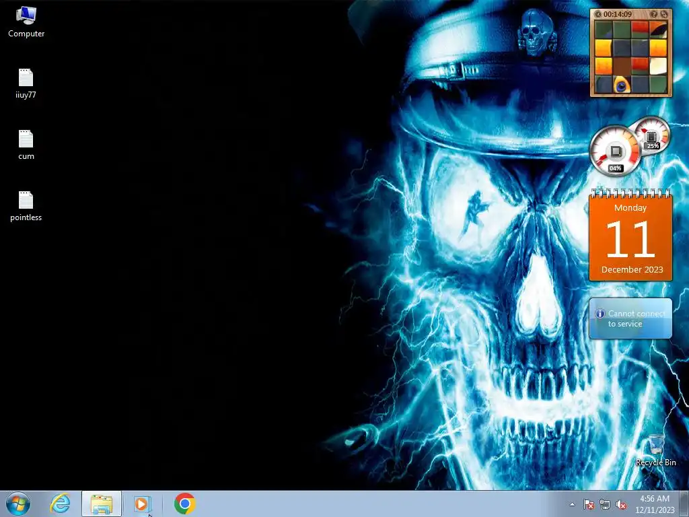This screenshot has height=517, width=689.
Task: Click the orange calendar gadget
Action: [x=630, y=235]
